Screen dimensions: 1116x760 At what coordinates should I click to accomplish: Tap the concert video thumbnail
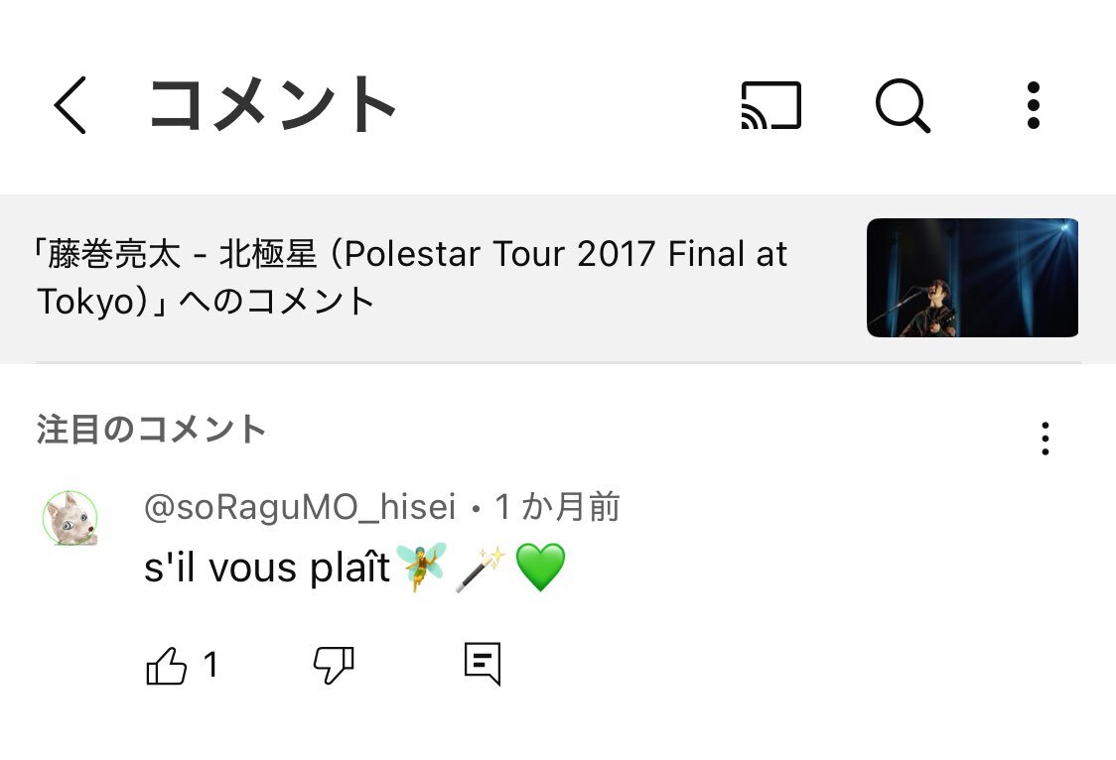(x=972, y=278)
